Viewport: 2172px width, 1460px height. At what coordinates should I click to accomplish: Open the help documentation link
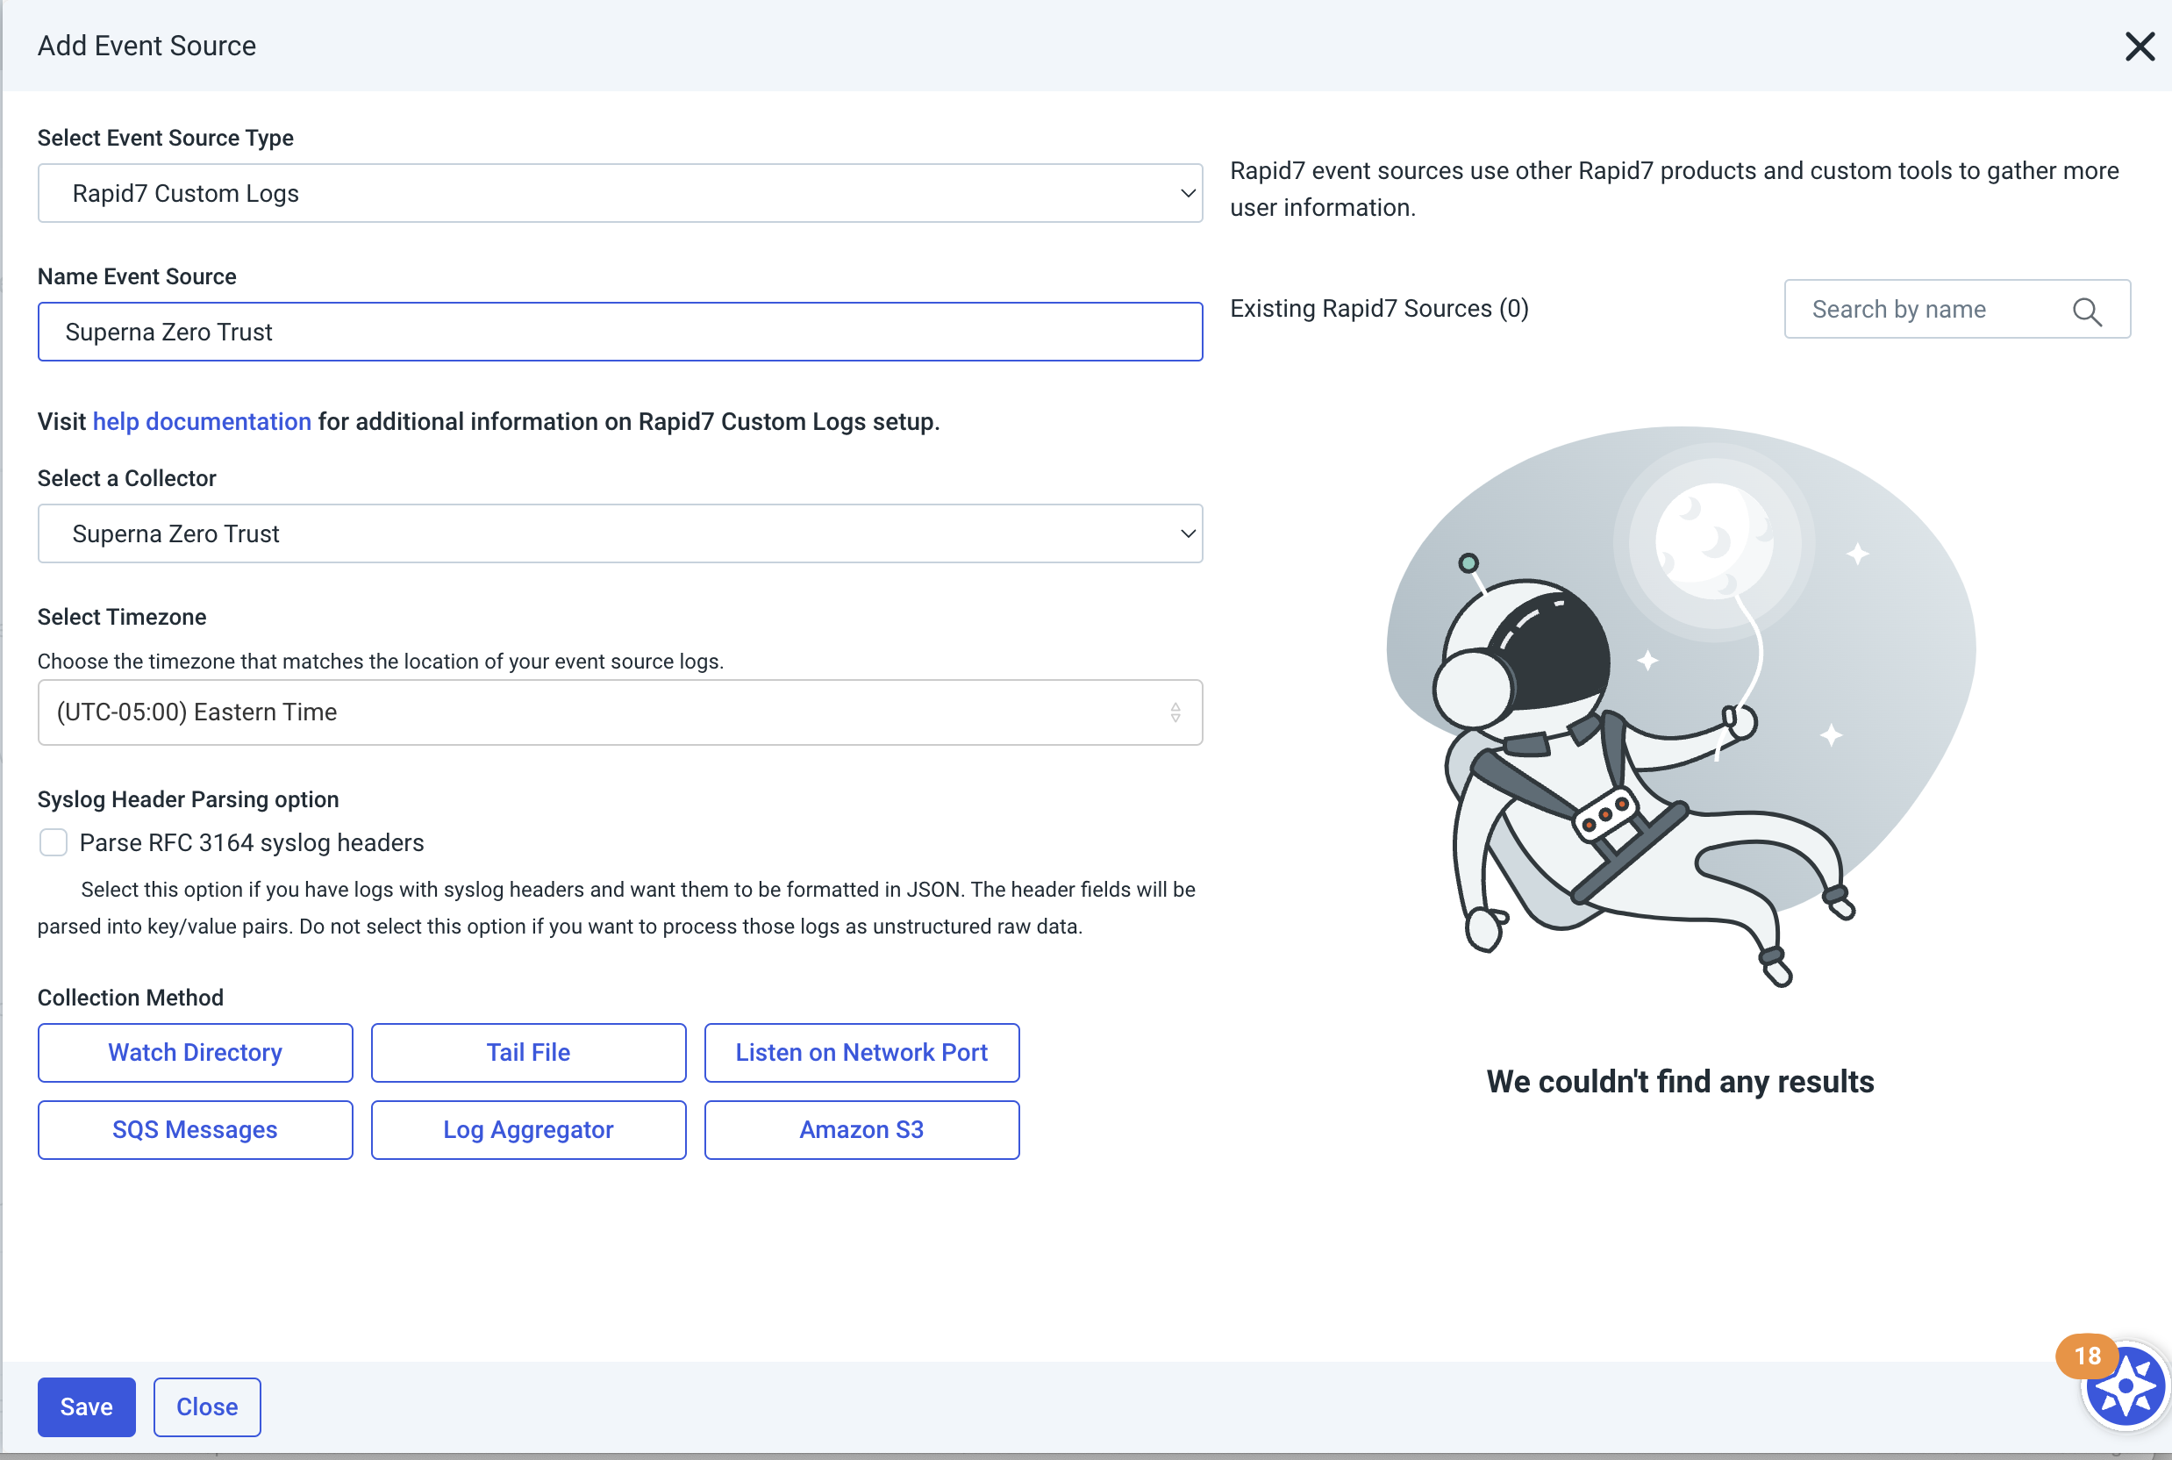[x=201, y=421]
